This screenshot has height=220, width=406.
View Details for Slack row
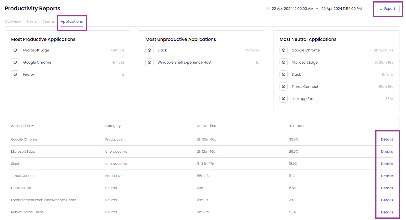(x=387, y=164)
